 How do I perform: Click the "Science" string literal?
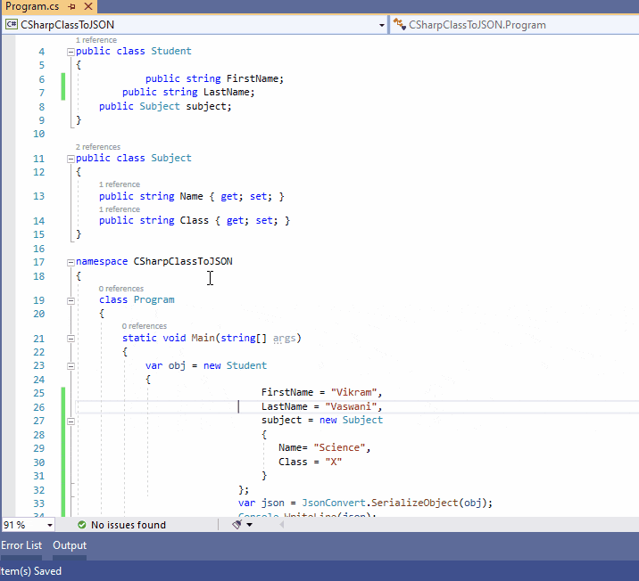(x=339, y=447)
